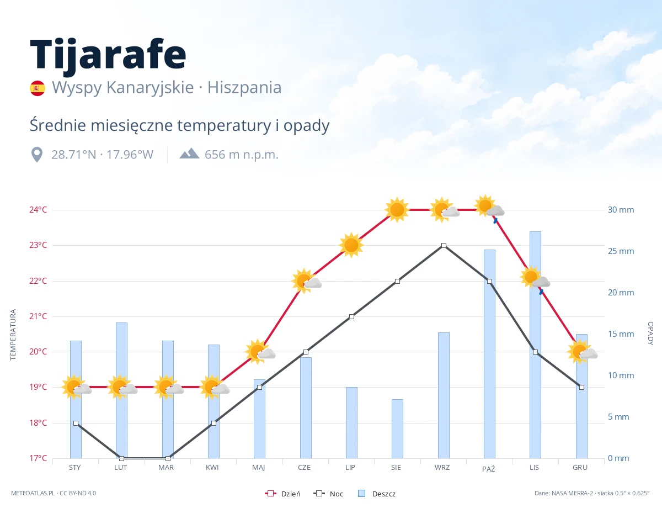
Task: Click the 30 mm axis label
Action: pyautogui.click(x=621, y=210)
